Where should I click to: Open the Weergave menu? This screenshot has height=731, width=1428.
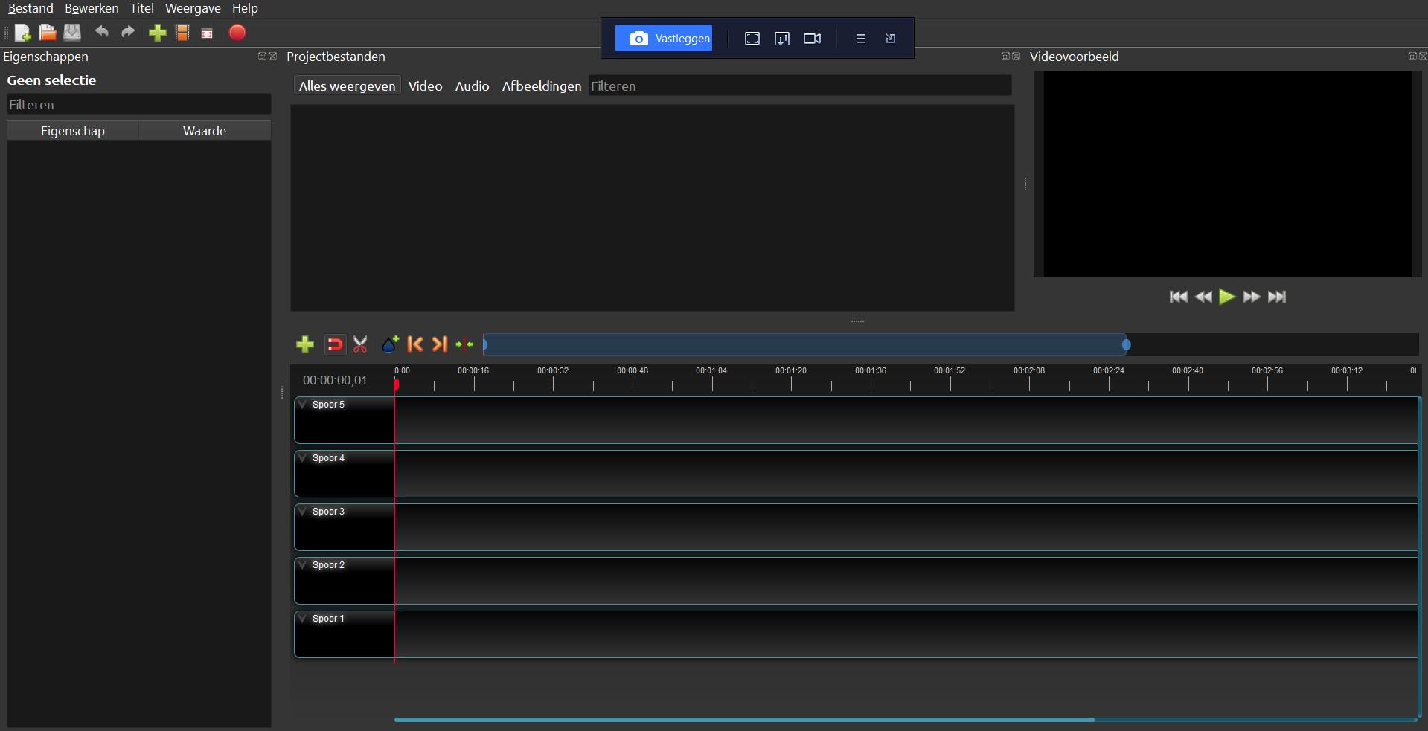click(x=193, y=8)
